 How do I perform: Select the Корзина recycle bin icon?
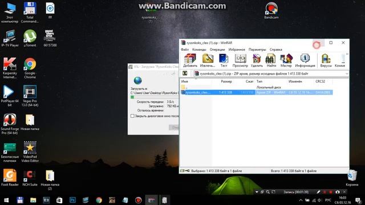pos(352,178)
